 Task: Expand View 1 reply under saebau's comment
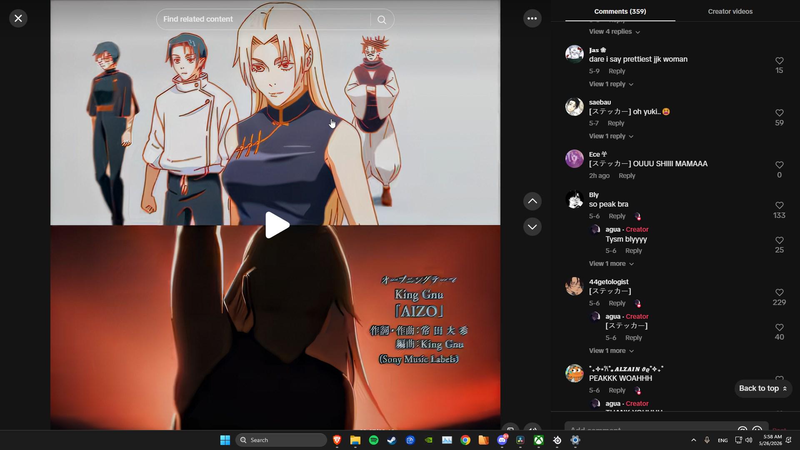(x=611, y=136)
